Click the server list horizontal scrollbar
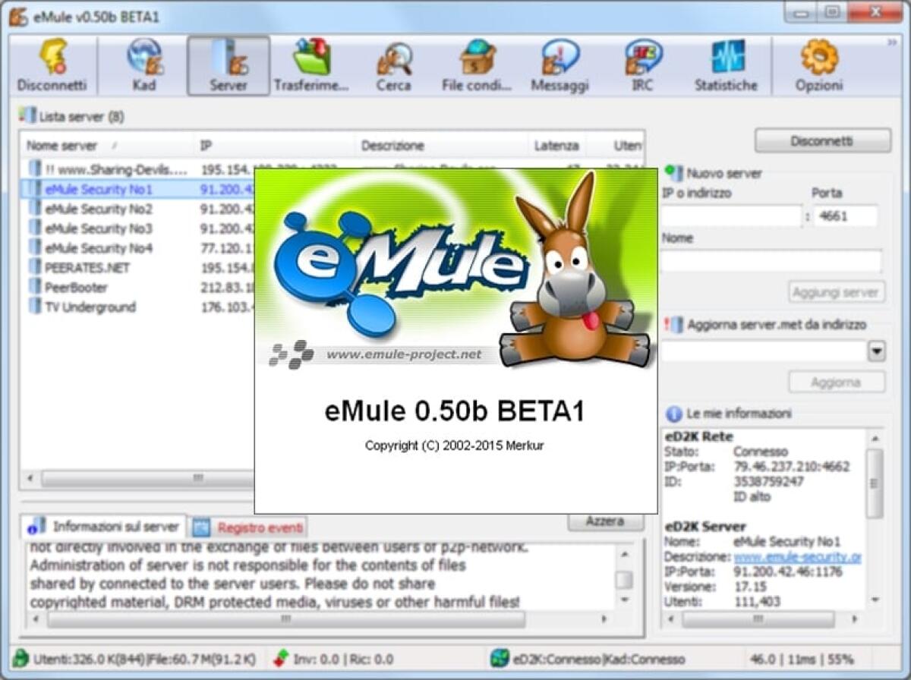 (197, 480)
